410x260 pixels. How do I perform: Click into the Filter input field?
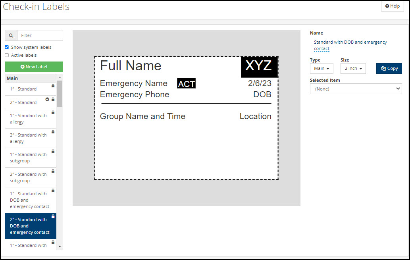pyautogui.click(x=40, y=35)
